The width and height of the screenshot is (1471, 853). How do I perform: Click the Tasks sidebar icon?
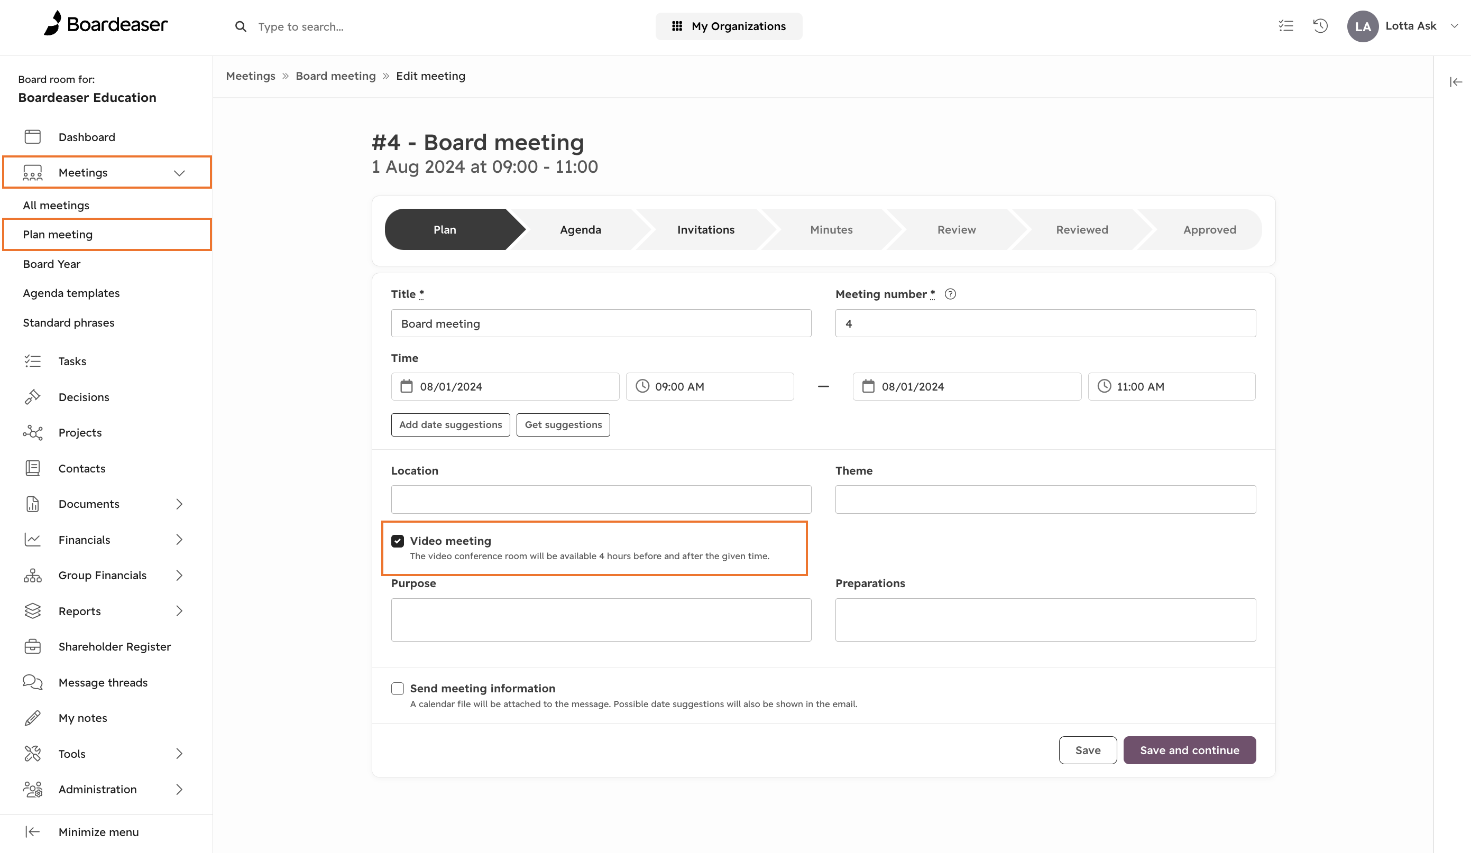[33, 361]
